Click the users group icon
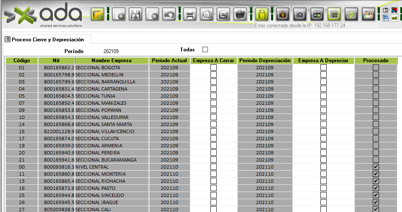The image size is (402, 212). coord(368,15)
